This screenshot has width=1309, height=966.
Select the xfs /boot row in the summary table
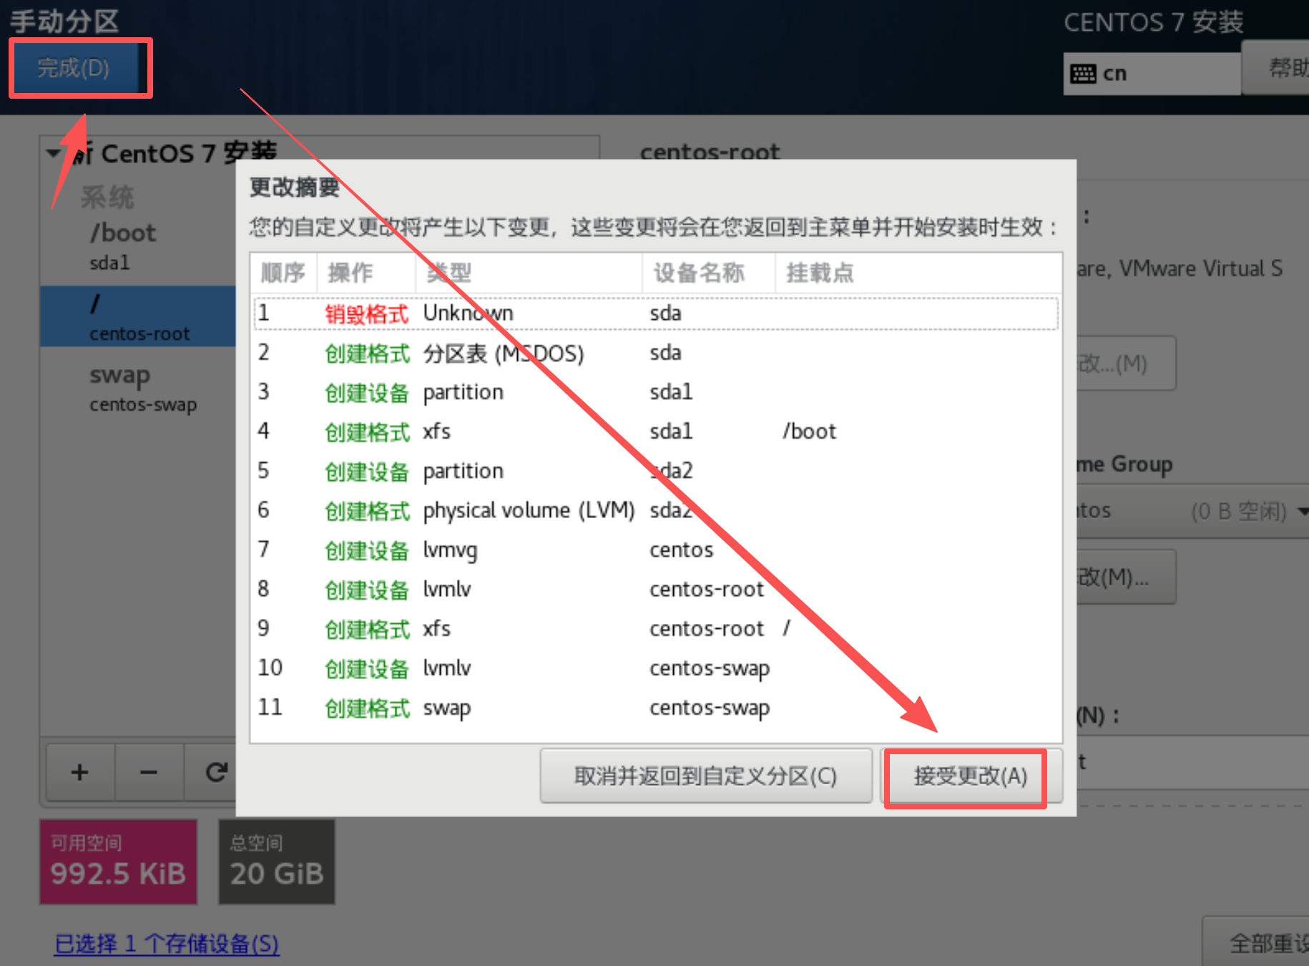click(501, 431)
